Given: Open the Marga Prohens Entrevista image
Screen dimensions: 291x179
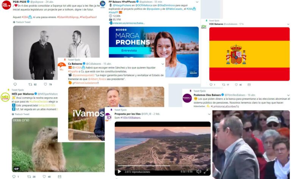Looking at the screenshot, I should (x=154, y=52).
